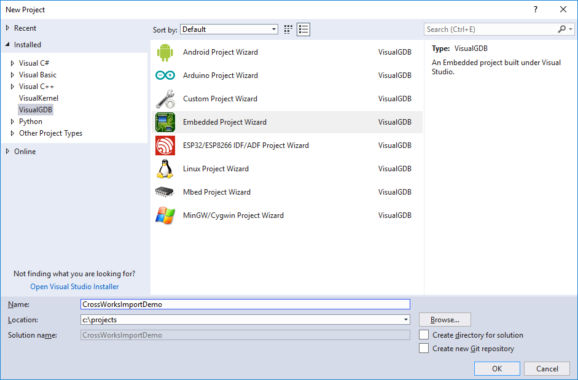578x380 pixels.
Task: Expand the Python node
Action: 12,122
